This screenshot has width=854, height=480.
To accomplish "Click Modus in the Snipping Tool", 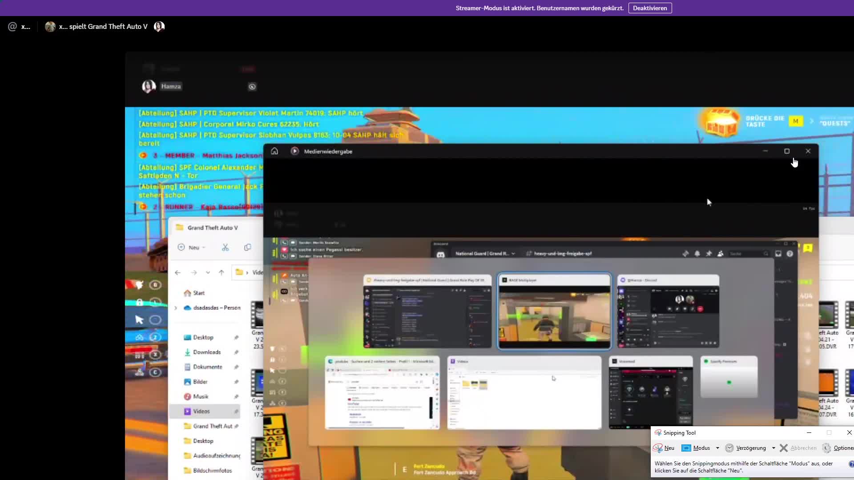I will 696,448.
